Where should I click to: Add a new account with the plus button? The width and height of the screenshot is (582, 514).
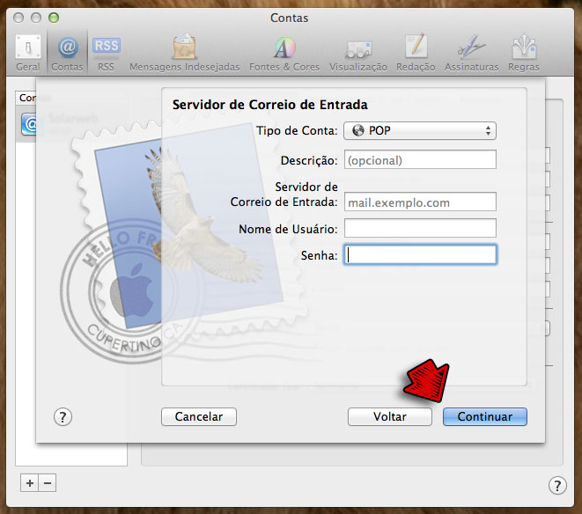tap(30, 483)
